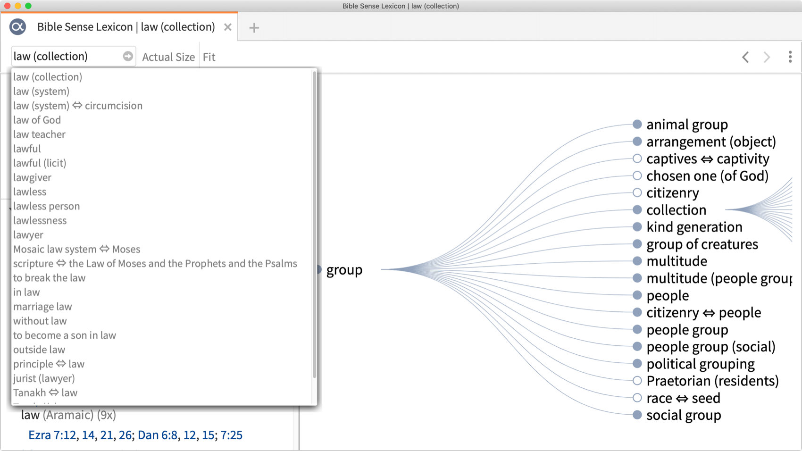Close the Bible Sense Lexicon tab

228,27
